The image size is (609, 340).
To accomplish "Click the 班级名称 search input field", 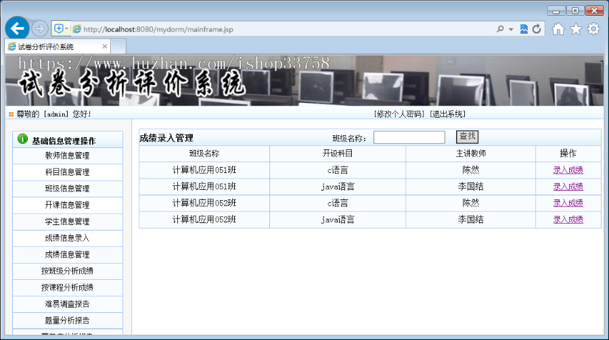I will click(409, 137).
